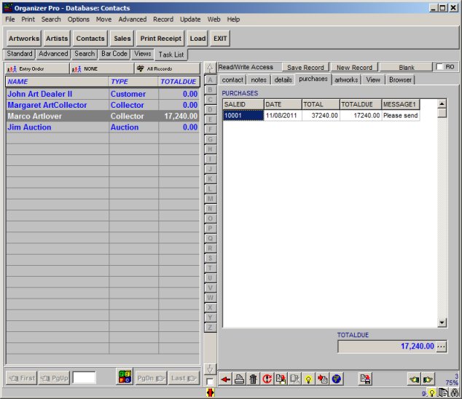This screenshot has width=462, height=399.
Task: Click the document icon with the floppy disk
Action: click(x=365, y=379)
